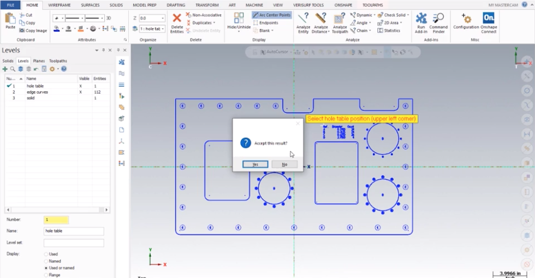Switch to the WIREFRAME ribbon tab

(x=60, y=5)
